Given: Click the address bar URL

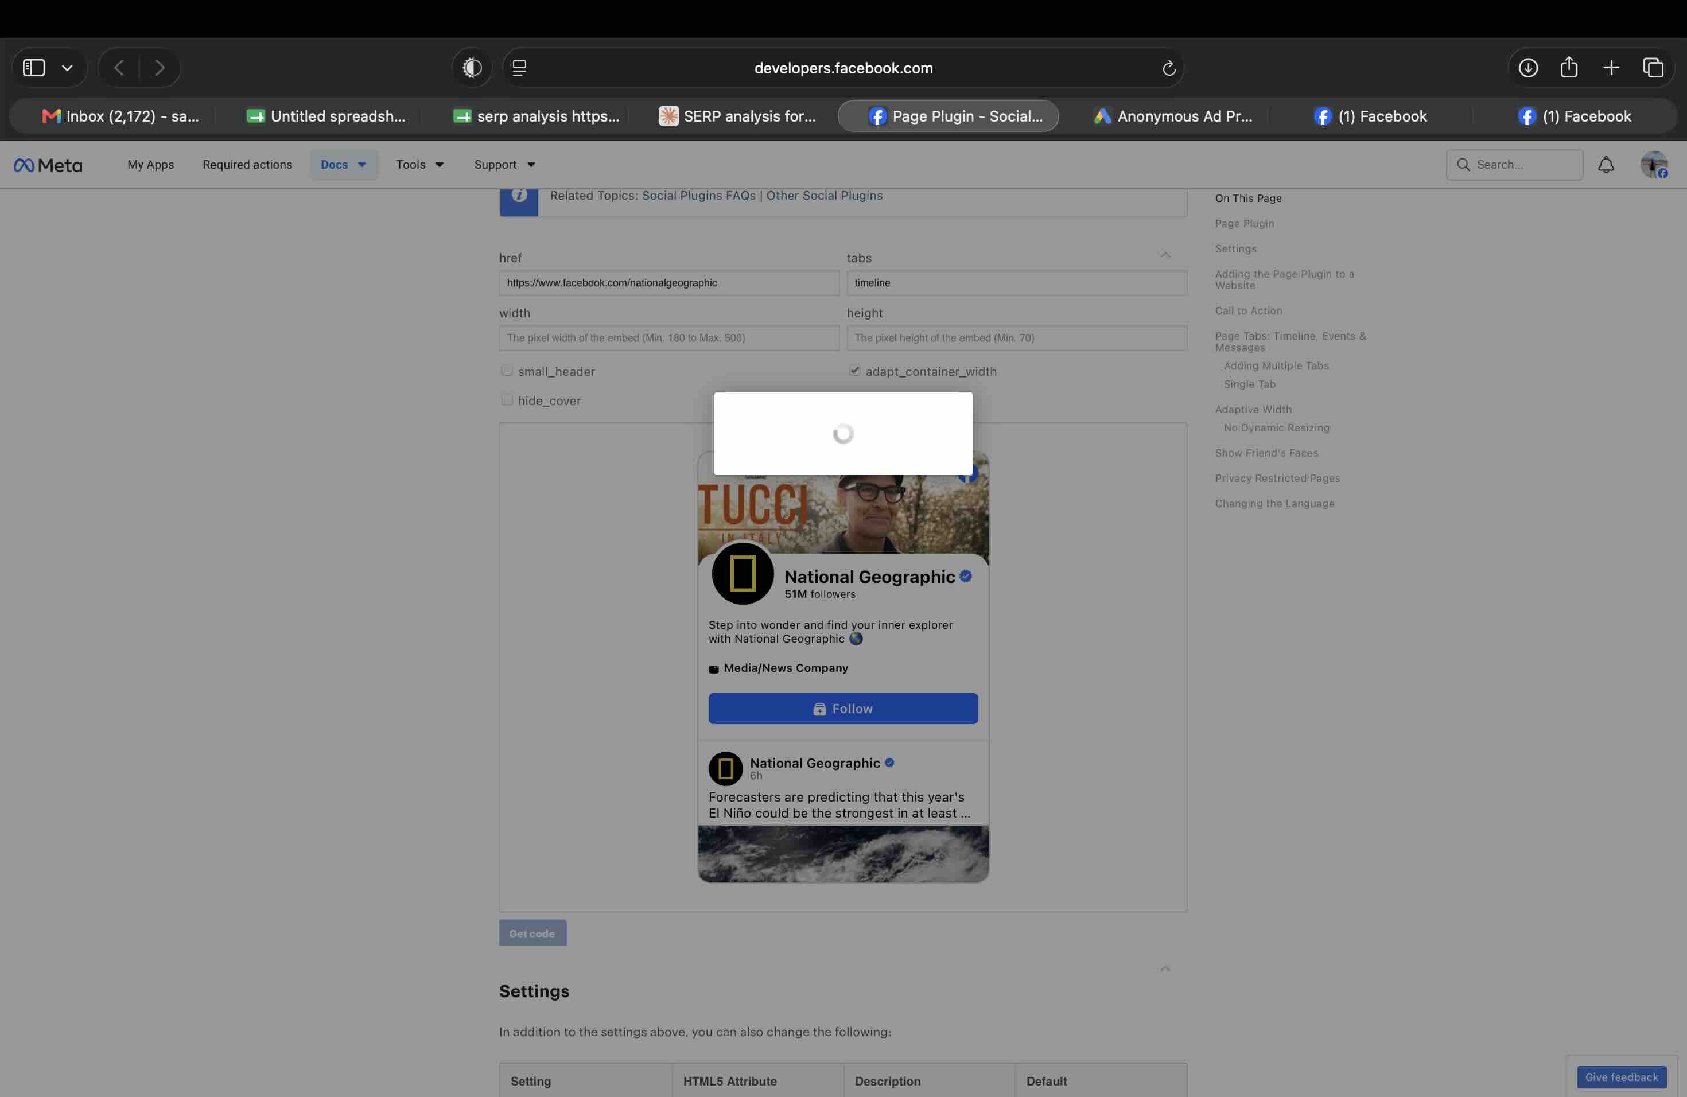Looking at the screenshot, I should [843, 68].
